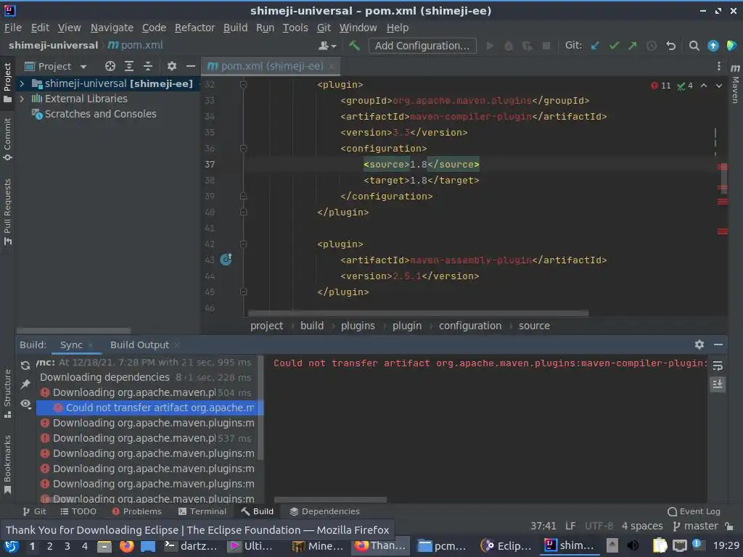The height and width of the screenshot is (557, 743).
Task: Open the Navigate menu
Action: (112, 28)
